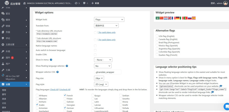Click the 评论 comments sidebar icon

3,38
